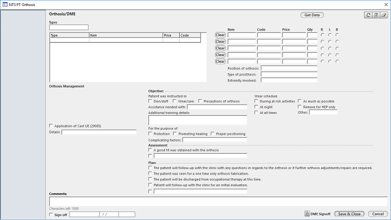Select follow-up for an initial evaluation checkbox
The image size is (391, 220).
[x=150, y=185]
